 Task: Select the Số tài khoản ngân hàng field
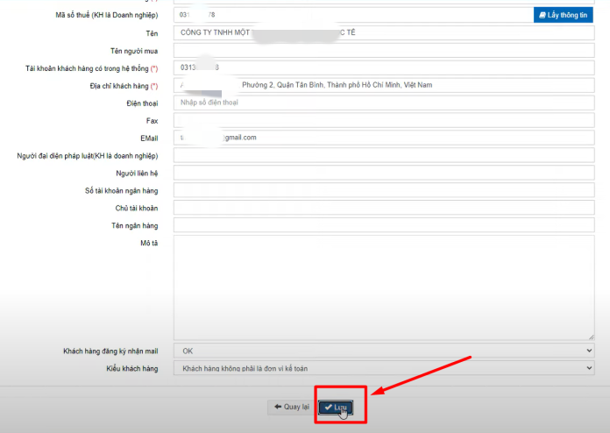point(384,190)
